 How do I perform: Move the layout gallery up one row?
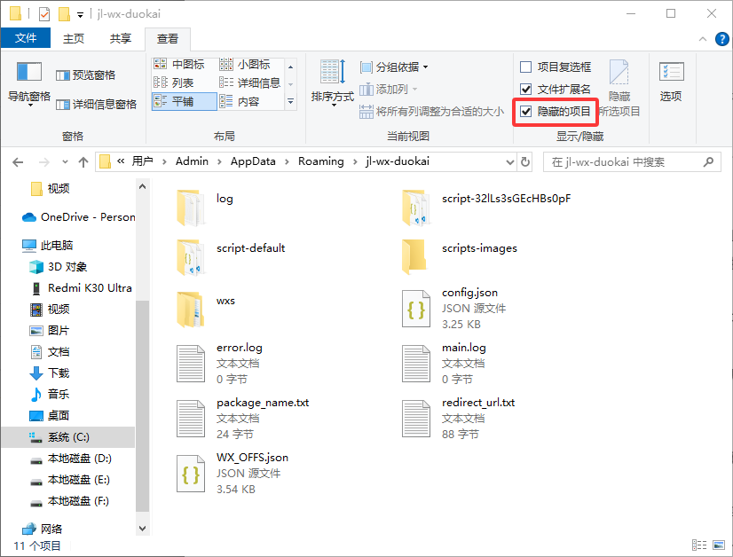tap(290, 67)
